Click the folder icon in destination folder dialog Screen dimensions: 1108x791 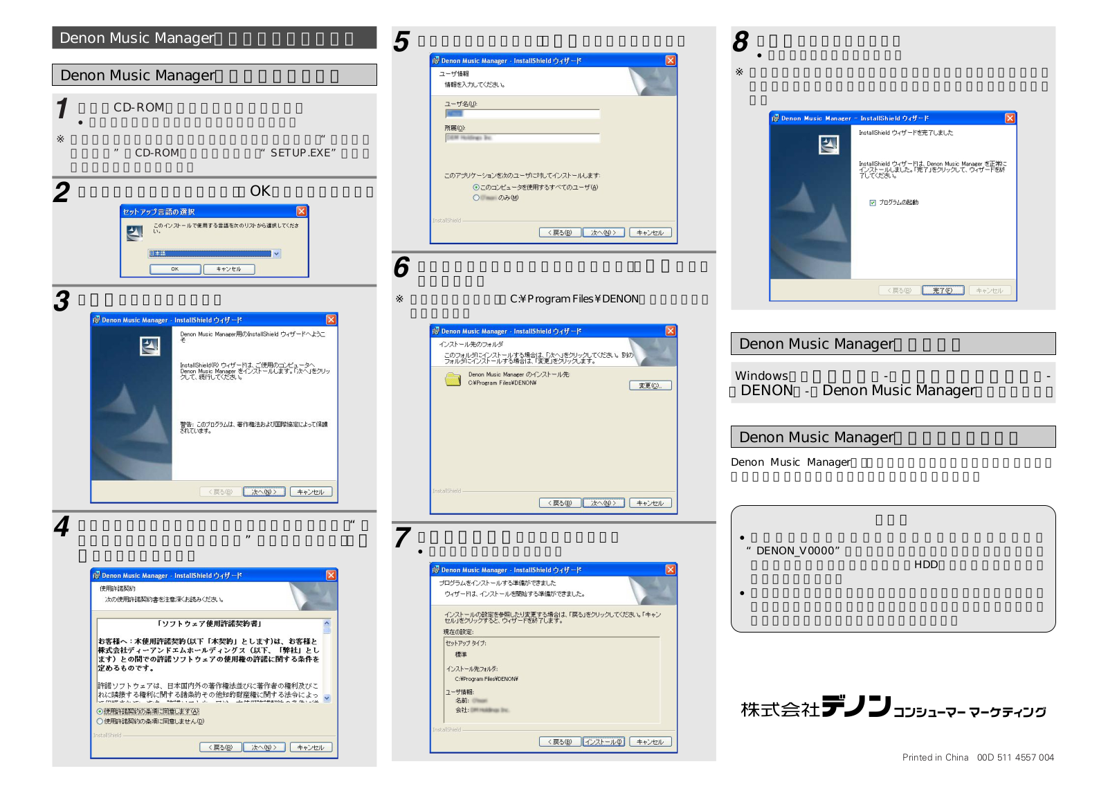[x=453, y=379]
